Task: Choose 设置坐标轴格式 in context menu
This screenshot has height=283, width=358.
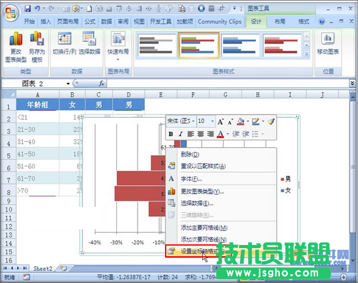Action: [x=221, y=251]
